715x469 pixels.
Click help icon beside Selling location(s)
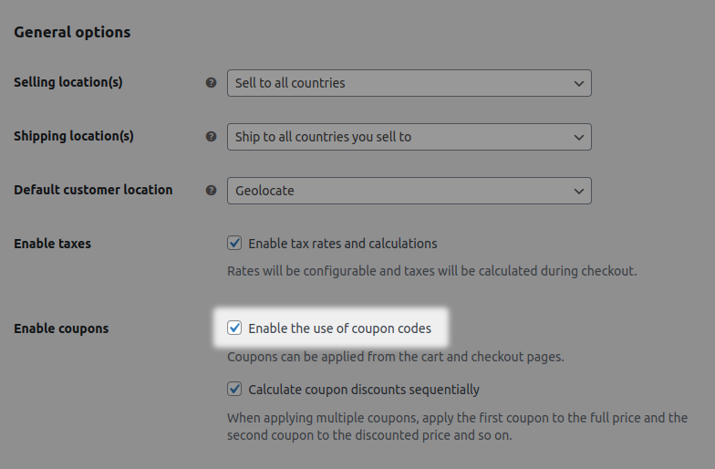[211, 82]
